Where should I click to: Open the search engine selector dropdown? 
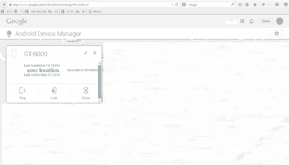coord(185,5)
